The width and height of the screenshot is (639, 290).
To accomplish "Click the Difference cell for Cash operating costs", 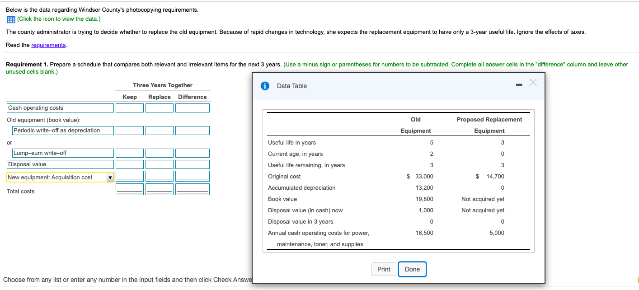I will pyautogui.click(x=193, y=108).
